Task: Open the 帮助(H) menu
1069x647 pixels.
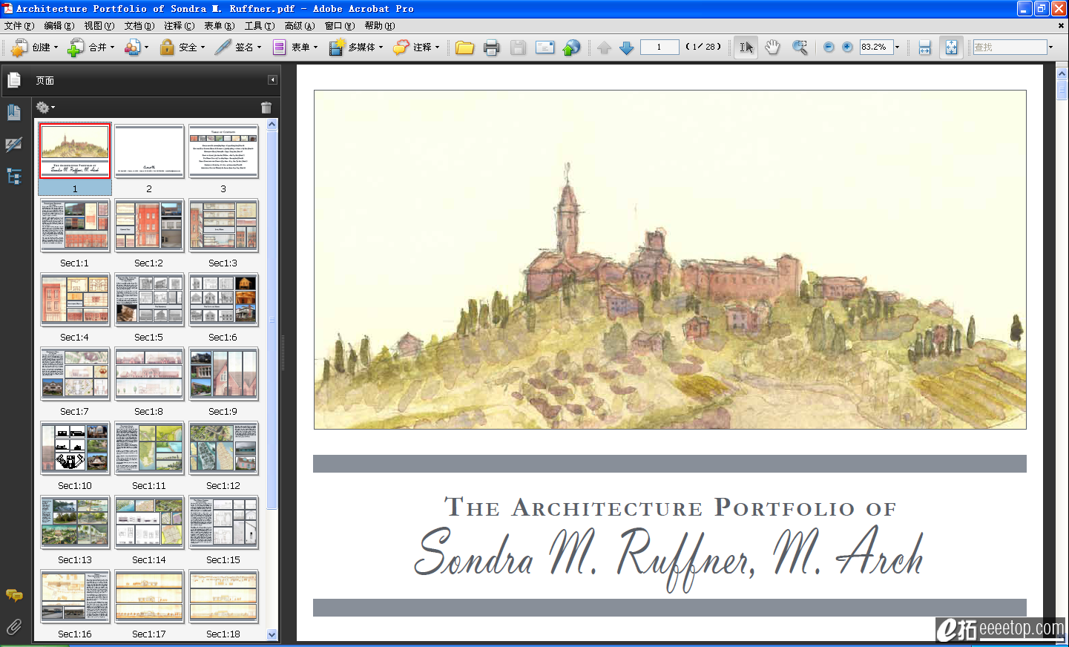Action: pyautogui.click(x=380, y=26)
